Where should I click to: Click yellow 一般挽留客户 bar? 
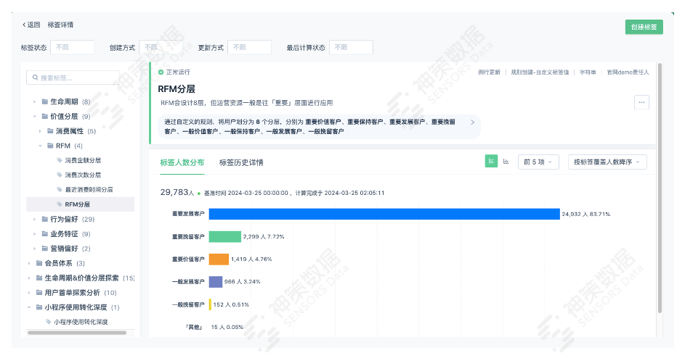[210, 304]
